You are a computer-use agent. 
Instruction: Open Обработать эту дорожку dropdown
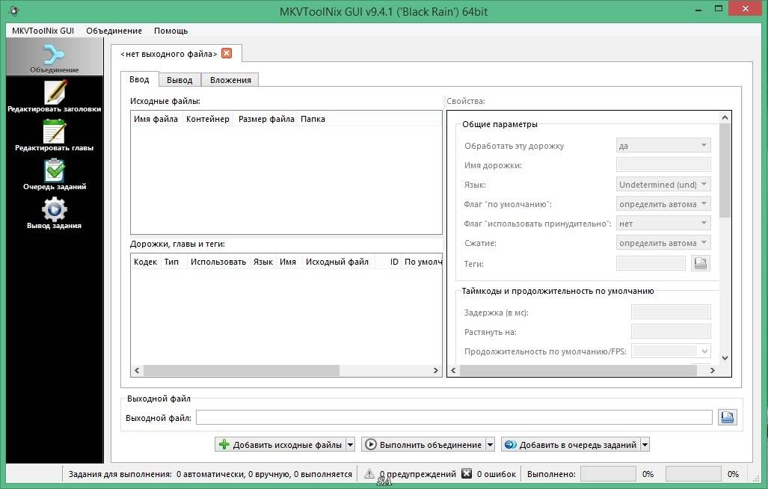pyautogui.click(x=663, y=145)
